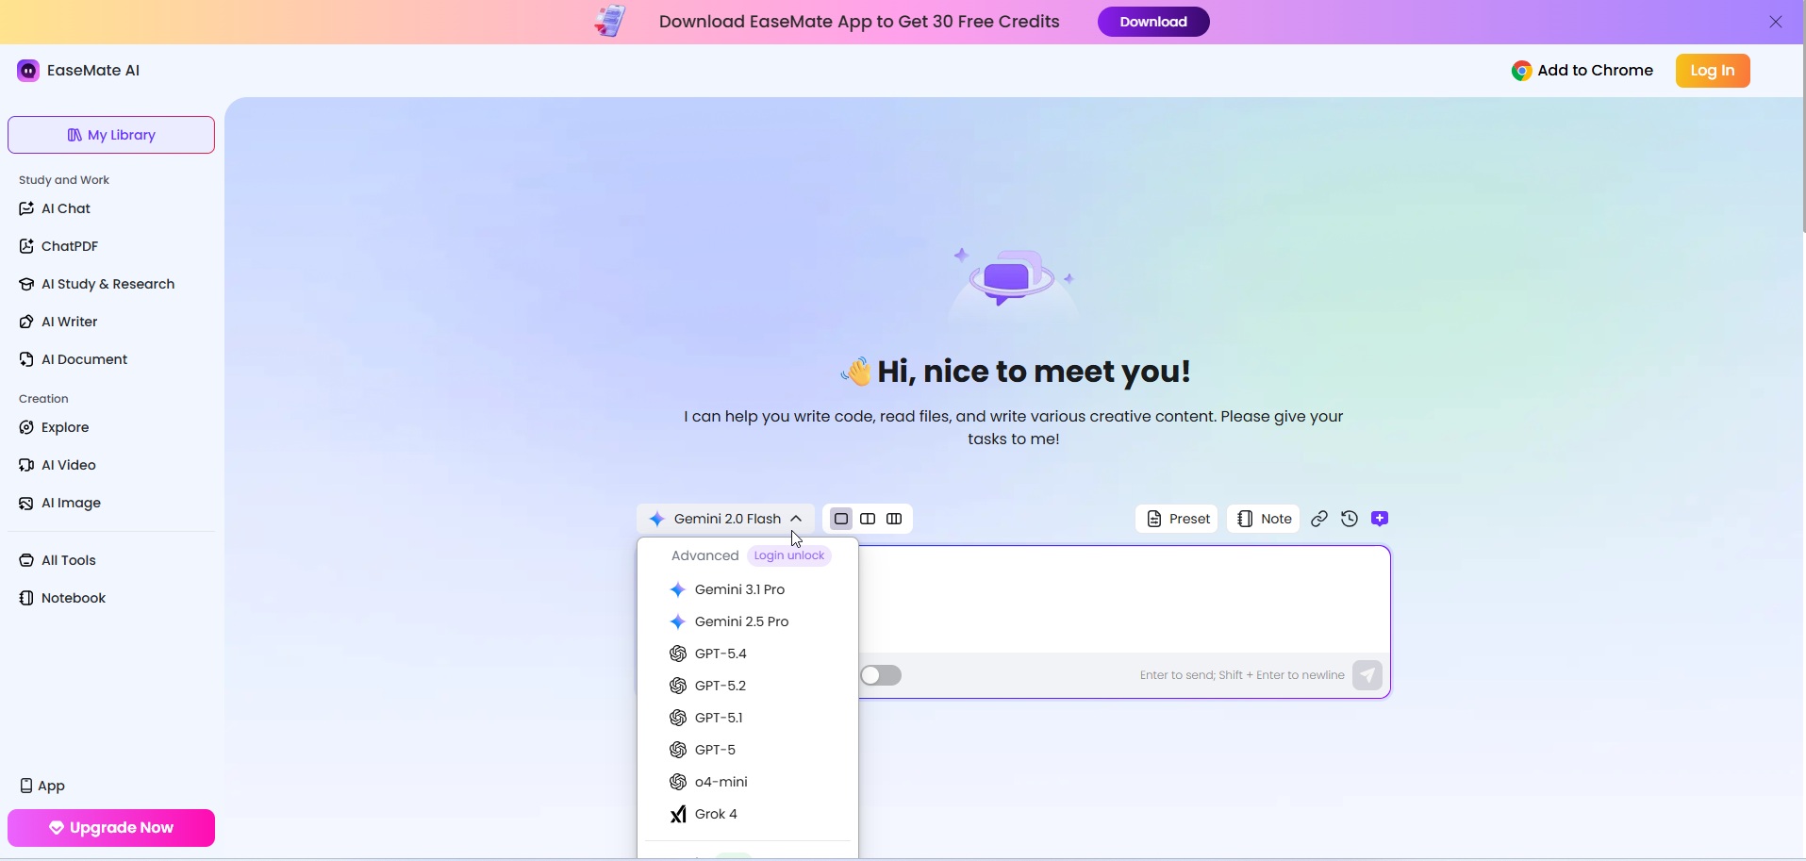Viewport: 1806px width, 861px height.
Task: Click Add to Chrome
Action: (1582, 71)
